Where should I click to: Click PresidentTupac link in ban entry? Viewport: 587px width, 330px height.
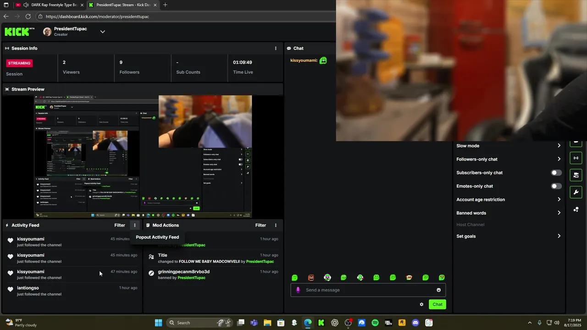[191, 278]
